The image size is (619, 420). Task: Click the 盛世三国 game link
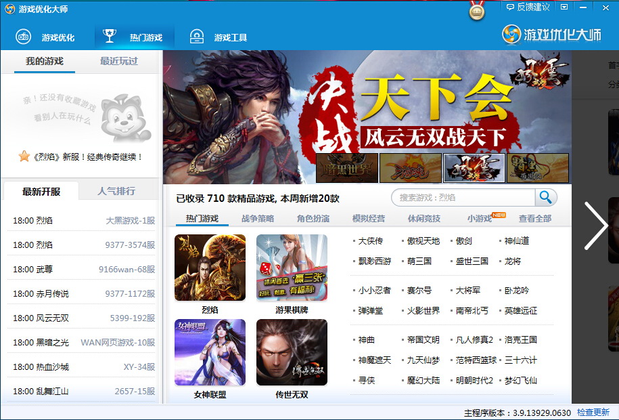pos(472,261)
